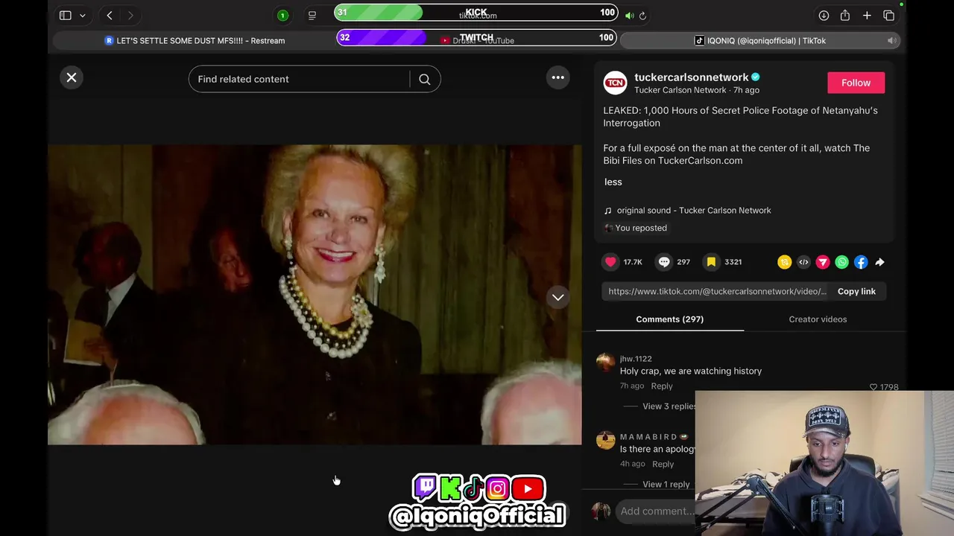
Task: Switch to Creator videos tab
Action: 818,319
